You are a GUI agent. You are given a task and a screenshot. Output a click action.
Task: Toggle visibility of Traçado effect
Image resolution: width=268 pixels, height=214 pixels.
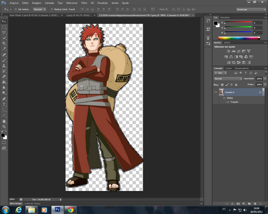coord(228,102)
